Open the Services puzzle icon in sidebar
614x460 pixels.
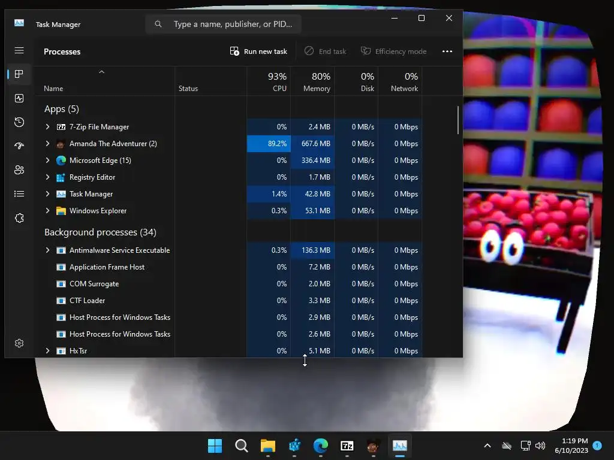tap(19, 218)
